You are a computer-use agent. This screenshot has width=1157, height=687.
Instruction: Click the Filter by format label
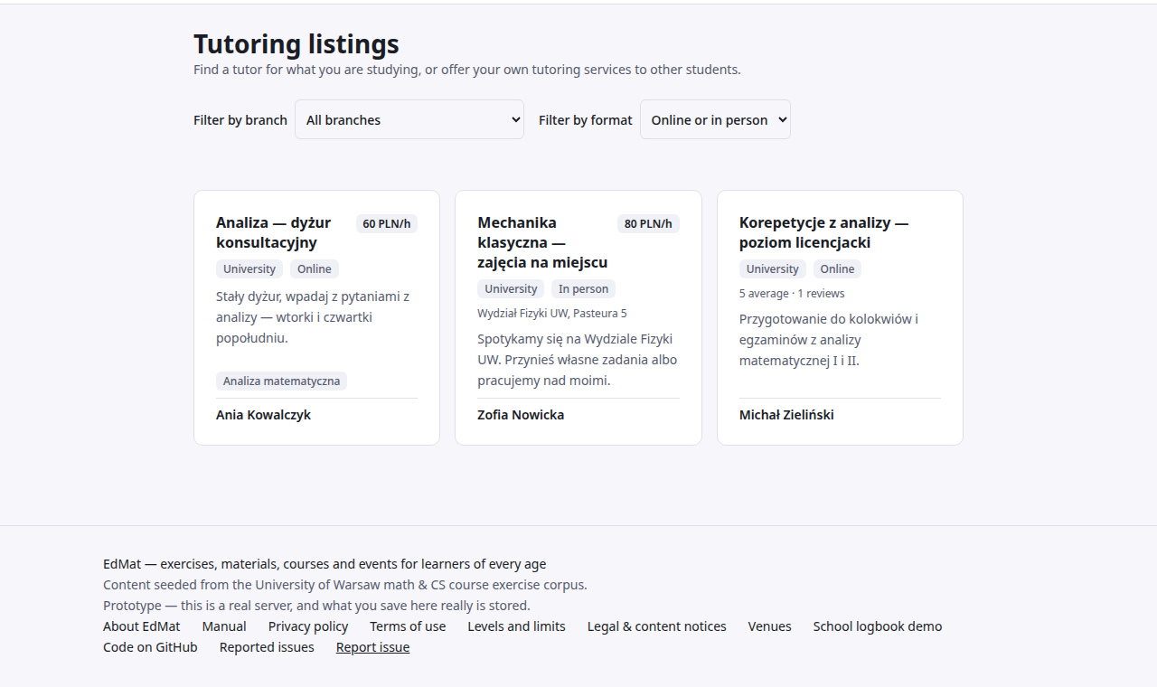[x=586, y=120]
